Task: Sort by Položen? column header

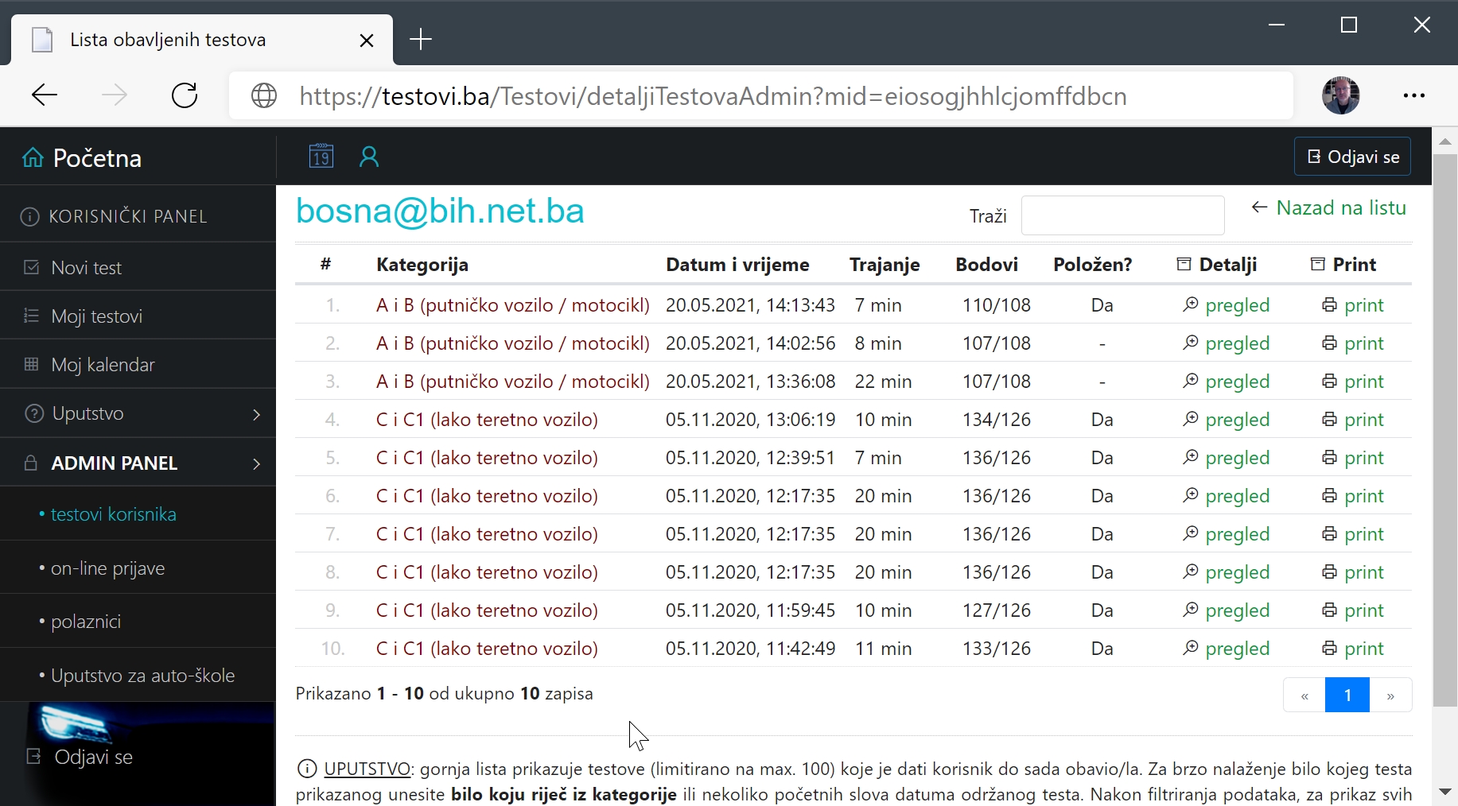Action: 1093,265
